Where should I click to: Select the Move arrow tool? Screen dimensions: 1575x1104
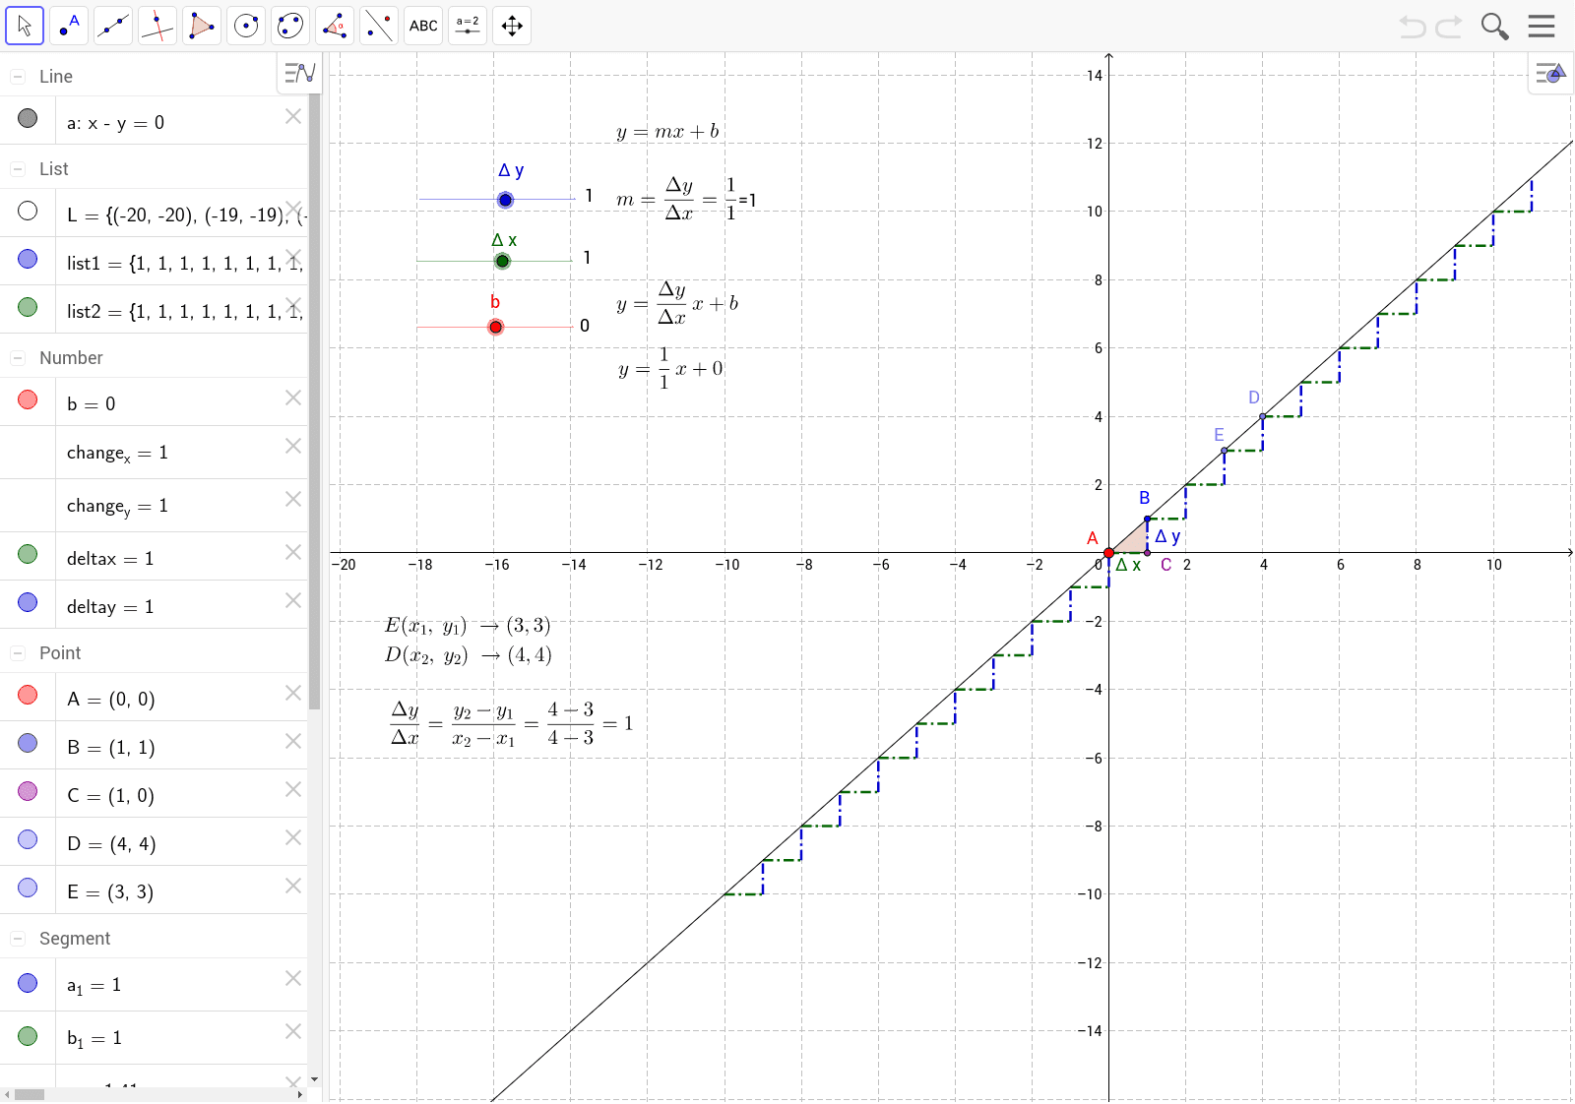coord(25,26)
